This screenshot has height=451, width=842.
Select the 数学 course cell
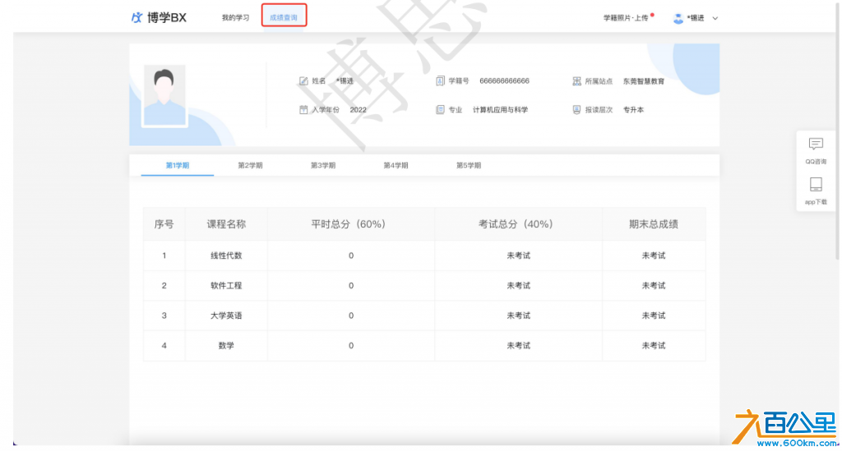coord(226,345)
